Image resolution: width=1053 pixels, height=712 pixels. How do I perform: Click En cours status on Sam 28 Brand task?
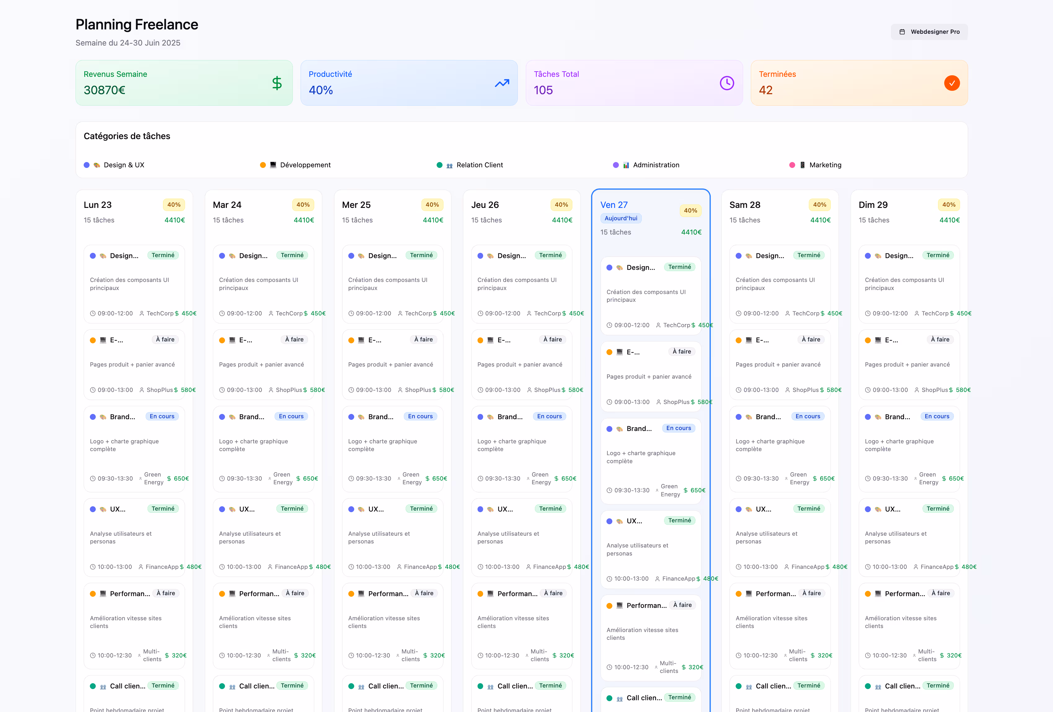[x=808, y=417]
